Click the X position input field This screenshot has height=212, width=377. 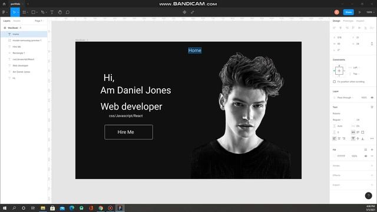[x=341, y=38]
